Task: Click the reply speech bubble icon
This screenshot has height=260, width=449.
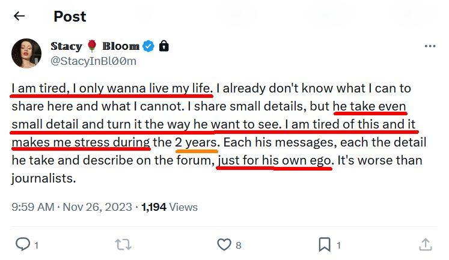Action: [x=22, y=244]
